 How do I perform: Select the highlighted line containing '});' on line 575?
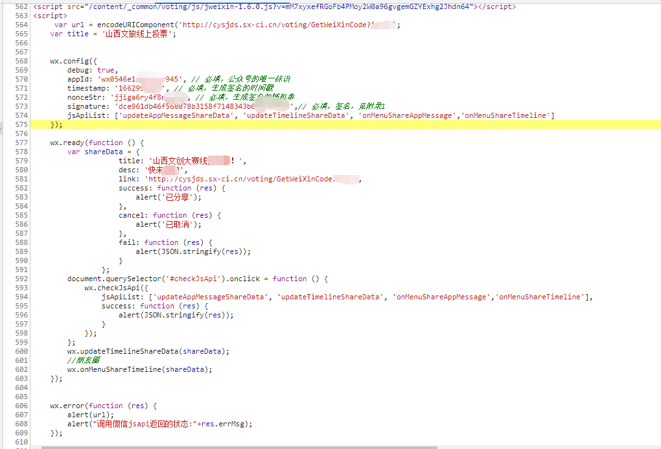pyautogui.click(x=345, y=124)
